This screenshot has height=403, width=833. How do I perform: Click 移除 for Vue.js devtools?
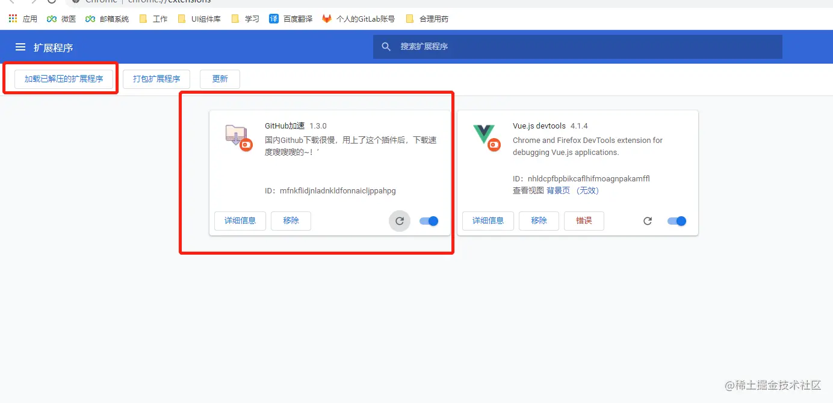coord(539,220)
